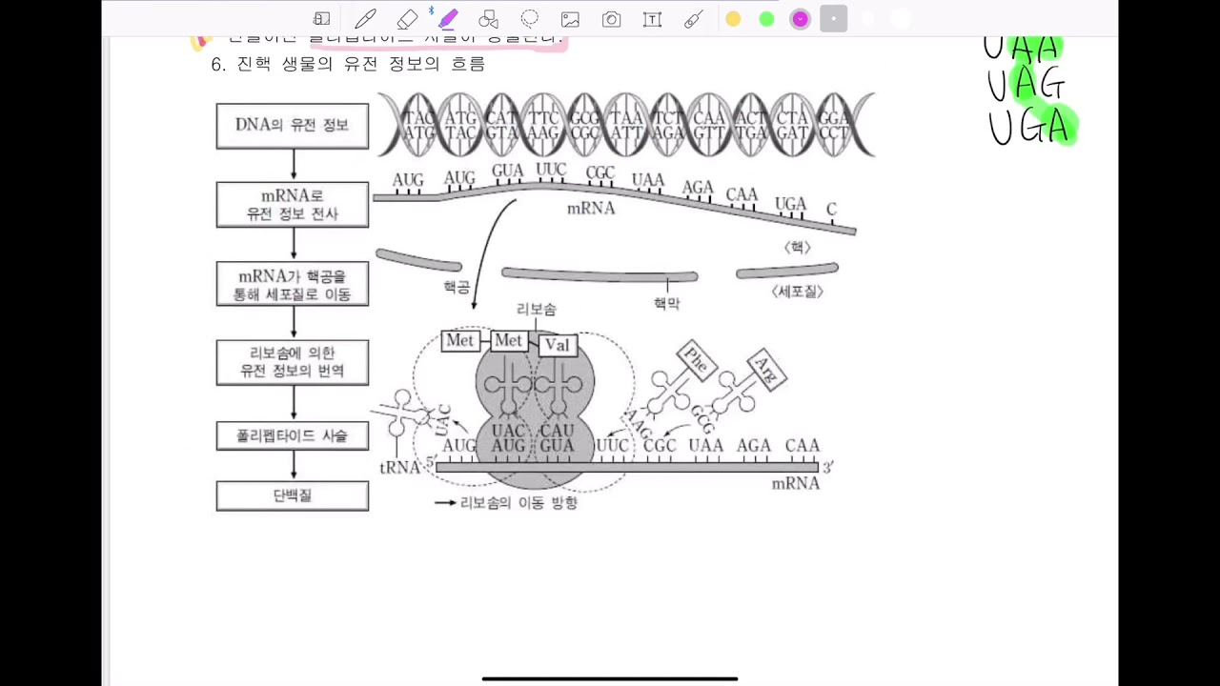Click the 'Phe' amino acid label
Screen dimensions: 1220x686
697,361
